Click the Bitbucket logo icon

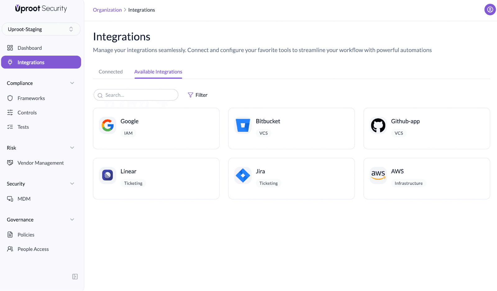click(x=243, y=125)
